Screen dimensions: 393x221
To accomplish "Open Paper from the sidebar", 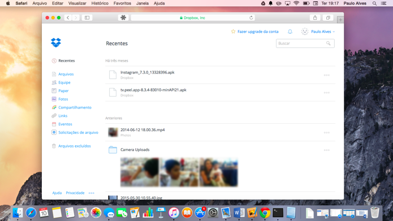I will (x=63, y=90).
